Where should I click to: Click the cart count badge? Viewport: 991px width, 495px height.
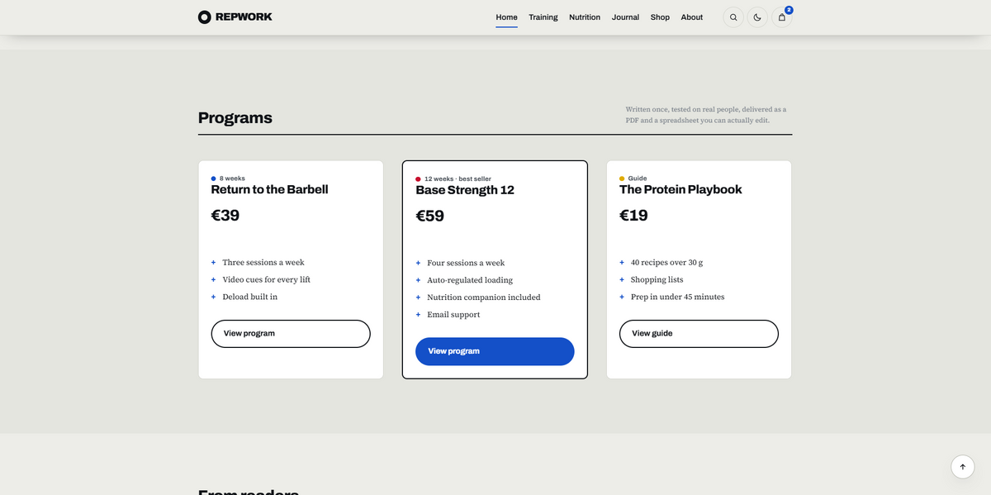(789, 10)
